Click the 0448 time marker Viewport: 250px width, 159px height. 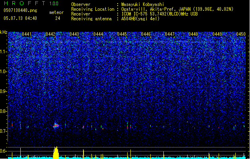tap(193, 34)
